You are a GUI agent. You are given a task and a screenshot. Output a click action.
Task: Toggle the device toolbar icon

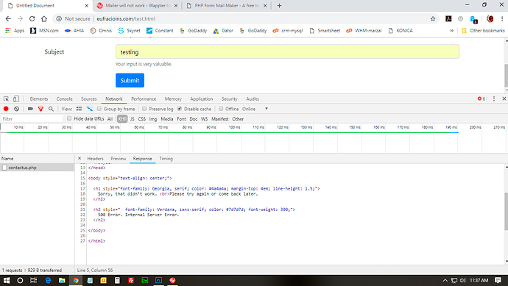click(x=16, y=99)
